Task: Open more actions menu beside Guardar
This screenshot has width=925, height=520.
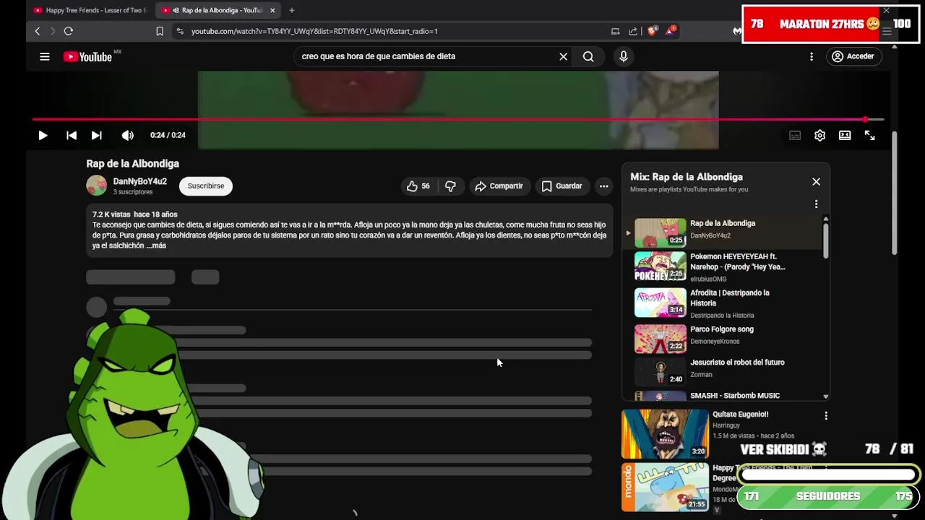Action: tap(603, 186)
